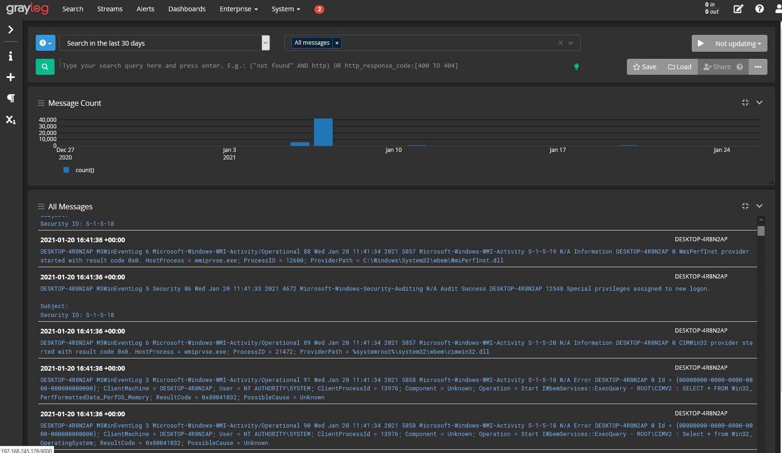Click the create plus icon in sidebar
The width and height of the screenshot is (782, 453).
click(10, 77)
